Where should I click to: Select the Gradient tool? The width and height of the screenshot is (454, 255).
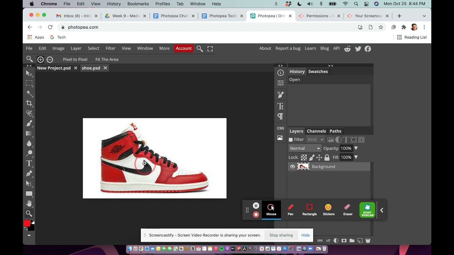(x=29, y=133)
